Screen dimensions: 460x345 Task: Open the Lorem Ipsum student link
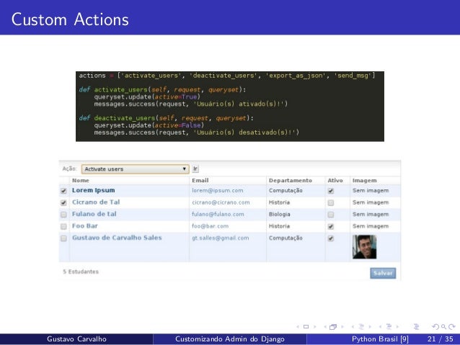(x=94, y=190)
